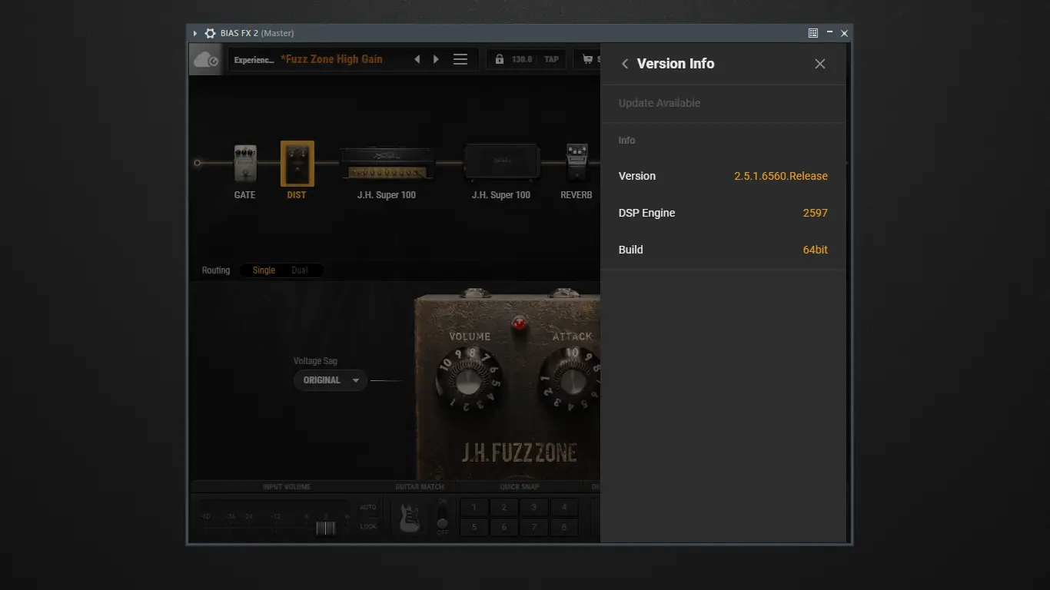Toggle the tempo lock icon
1050x590 pixels.
click(x=500, y=59)
